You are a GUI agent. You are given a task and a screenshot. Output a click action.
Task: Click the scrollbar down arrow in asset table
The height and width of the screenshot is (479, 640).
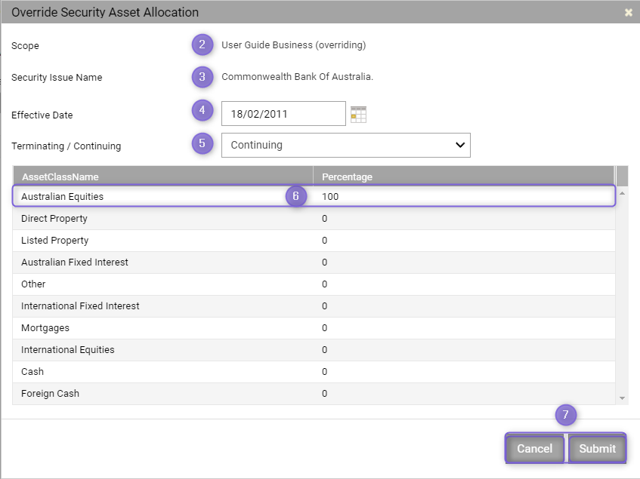[x=622, y=398]
